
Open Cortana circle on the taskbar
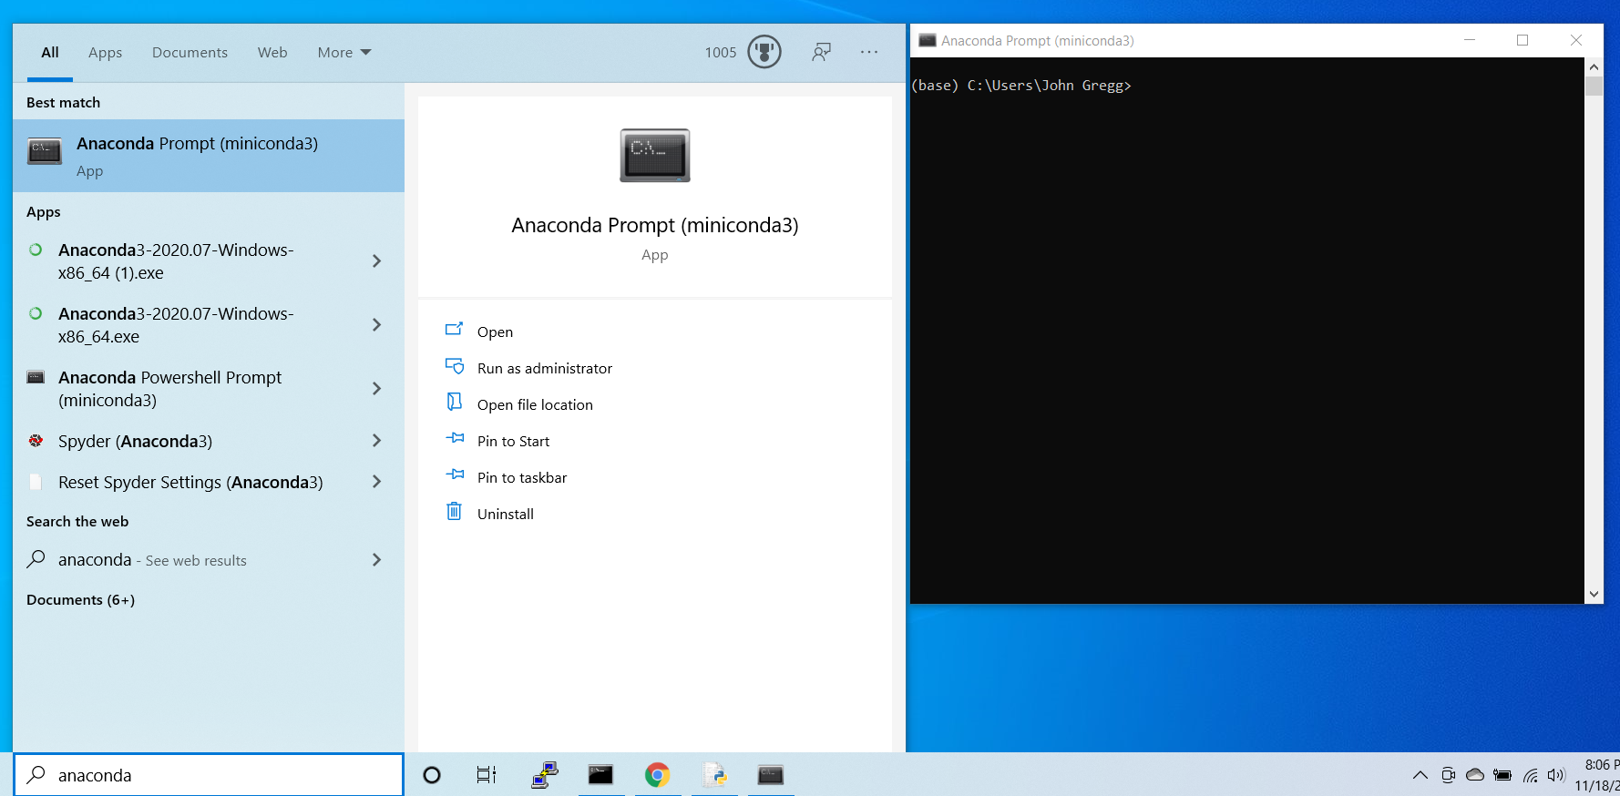[x=432, y=775]
